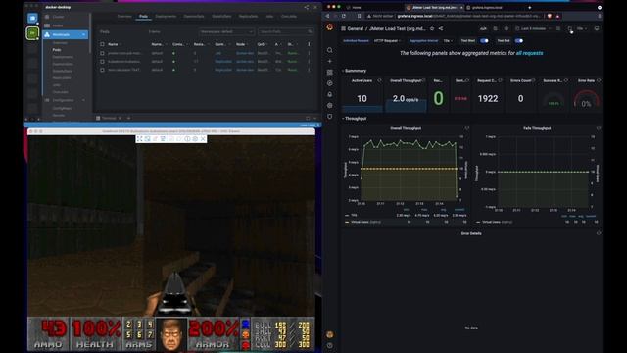Screen dimensions: 627x353
Task: Click the Success Rate gauge panel
Action: pos(554,95)
